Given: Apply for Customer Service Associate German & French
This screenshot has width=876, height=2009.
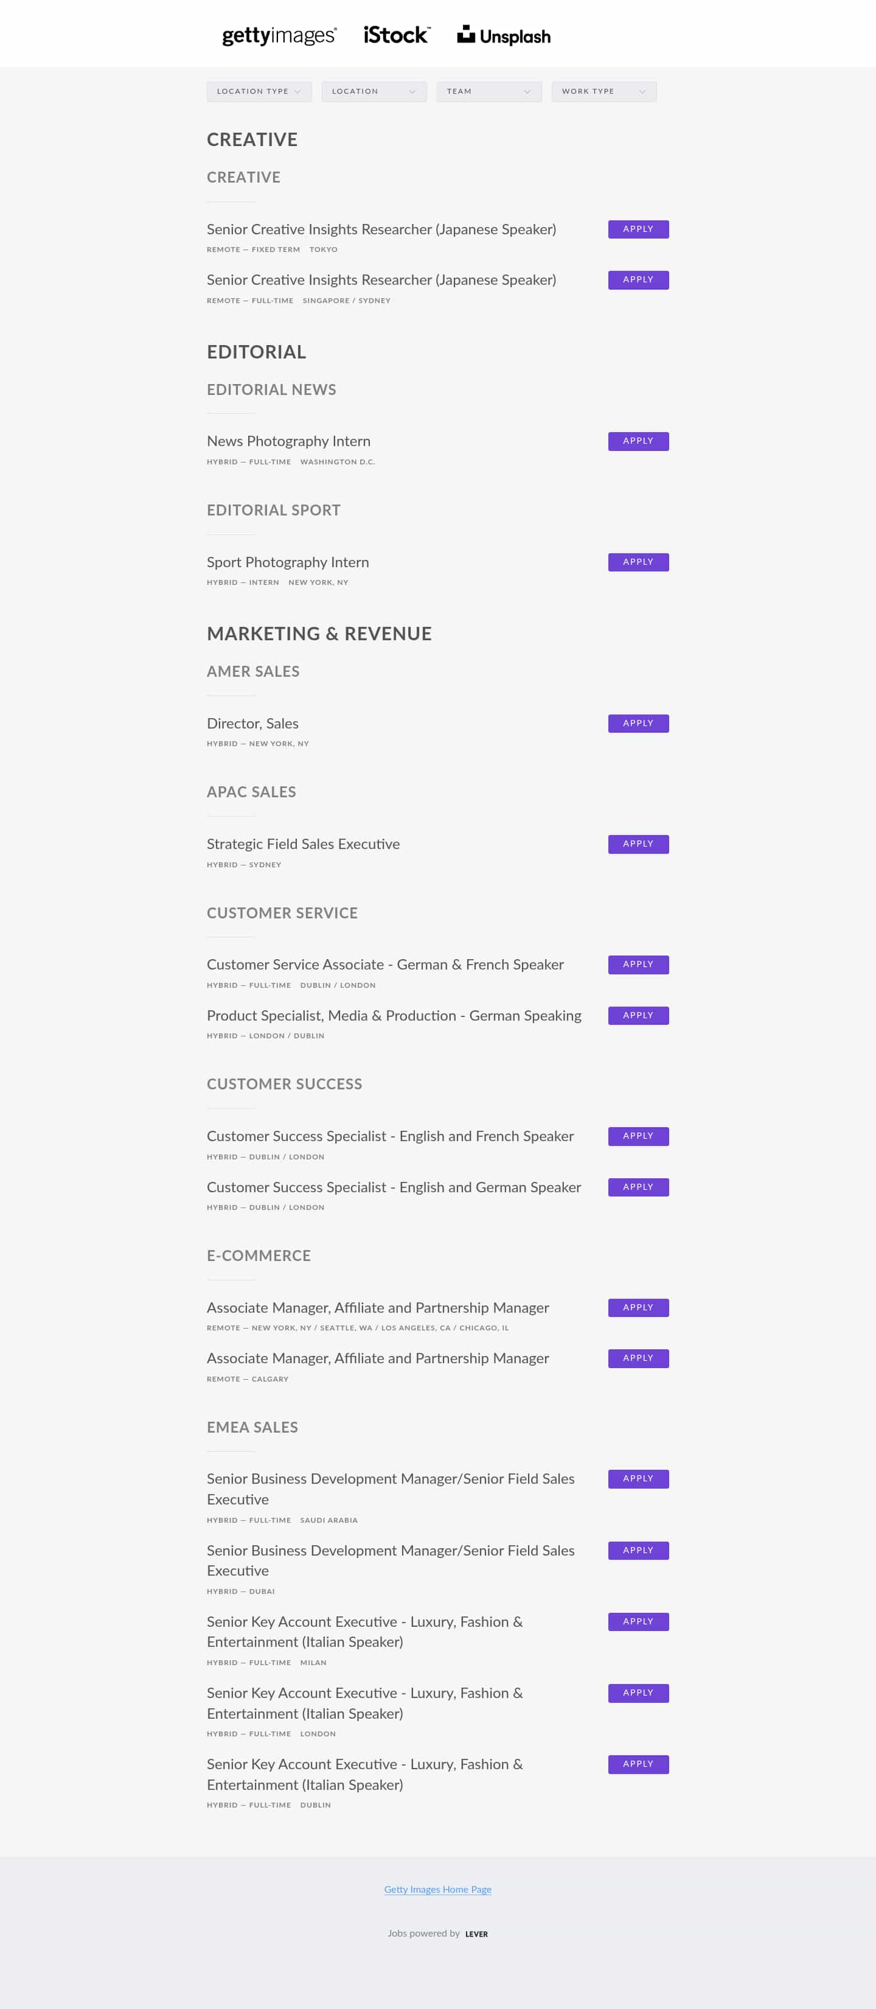Looking at the screenshot, I should coord(638,964).
